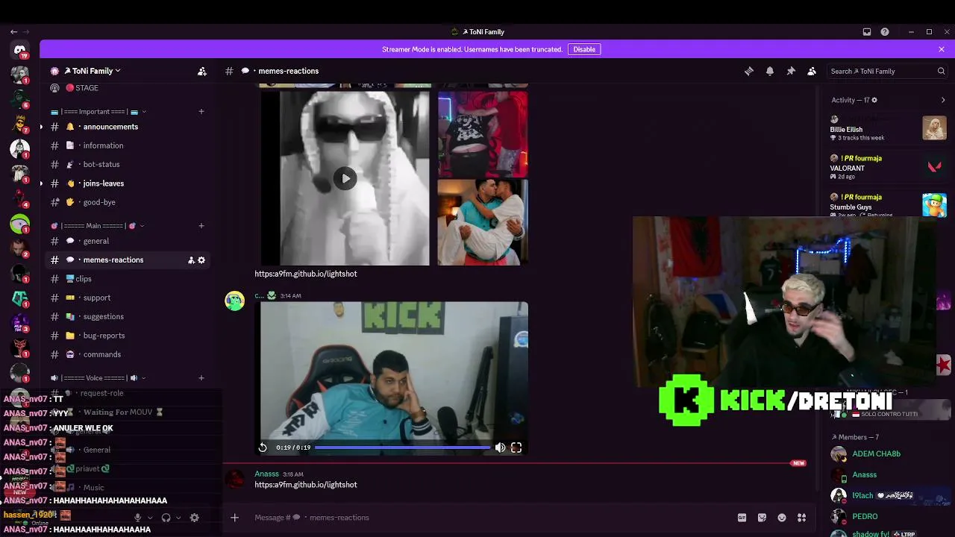The width and height of the screenshot is (955, 537).
Task: Open the image of man carrying another
Action: point(483,222)
